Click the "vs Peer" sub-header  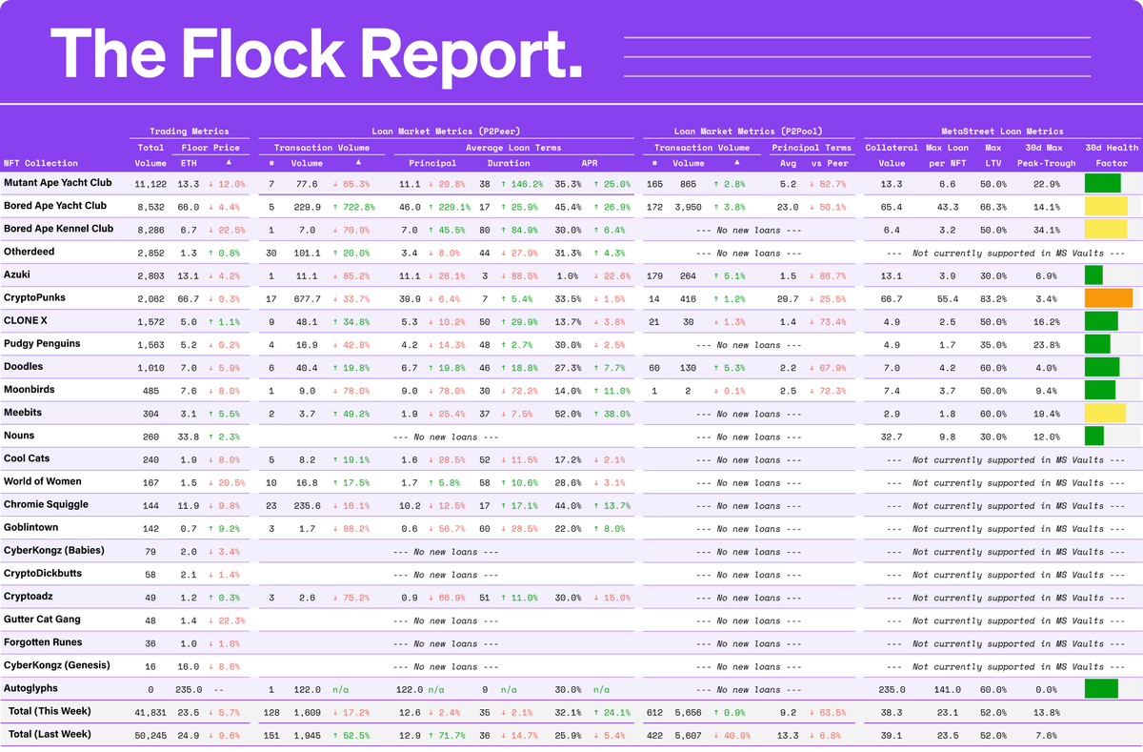830,163
